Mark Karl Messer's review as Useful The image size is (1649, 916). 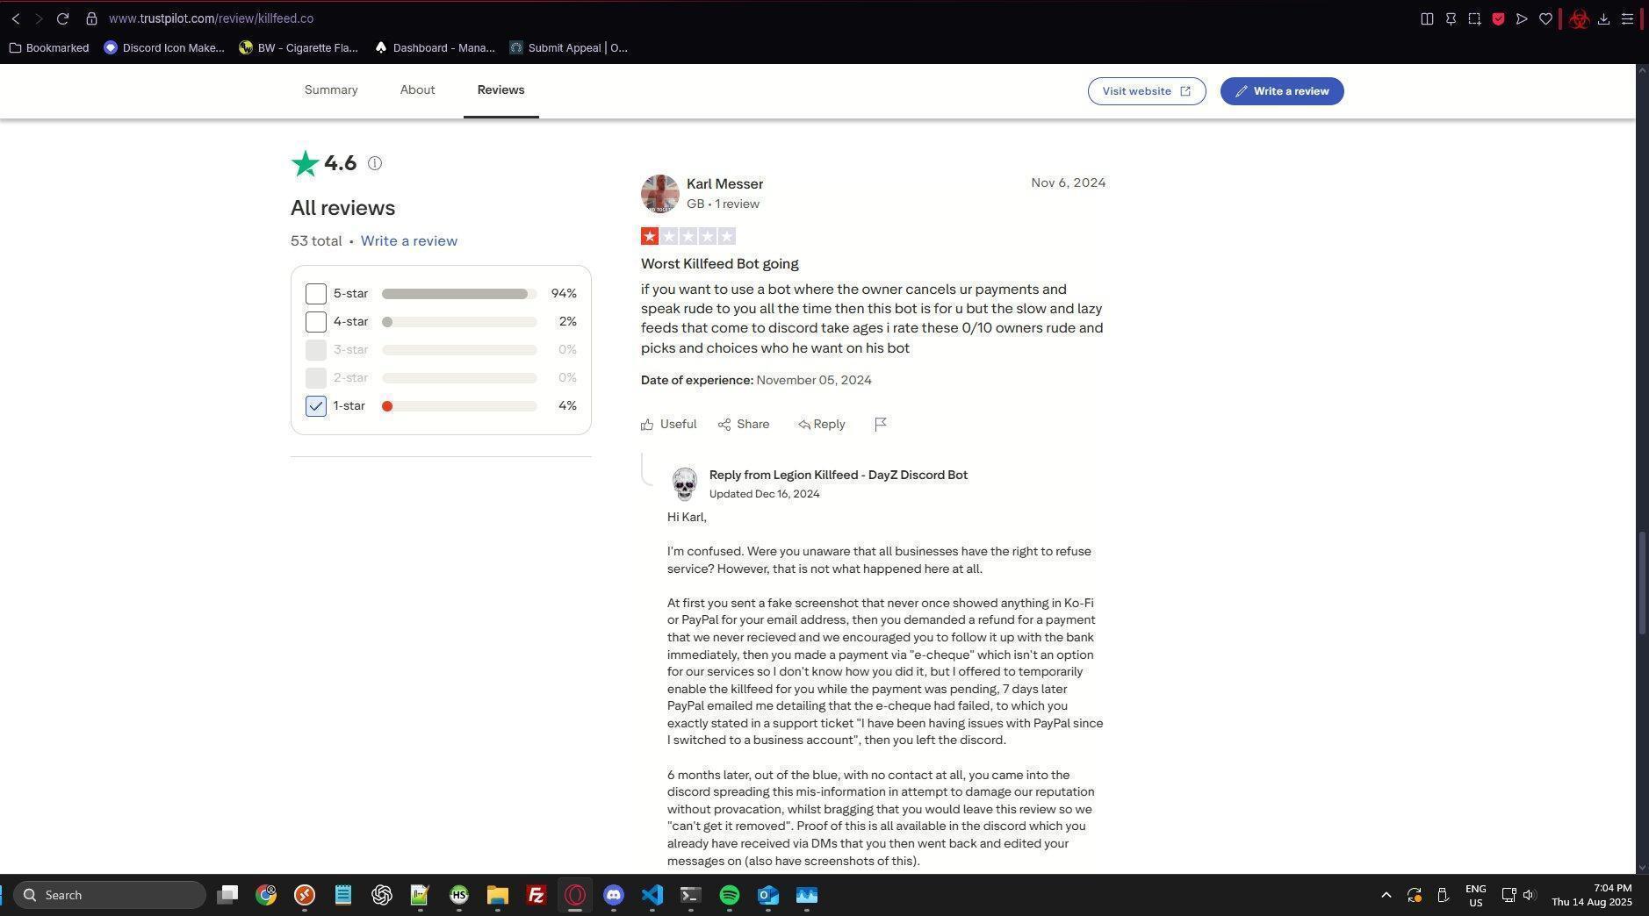(669, 425)
